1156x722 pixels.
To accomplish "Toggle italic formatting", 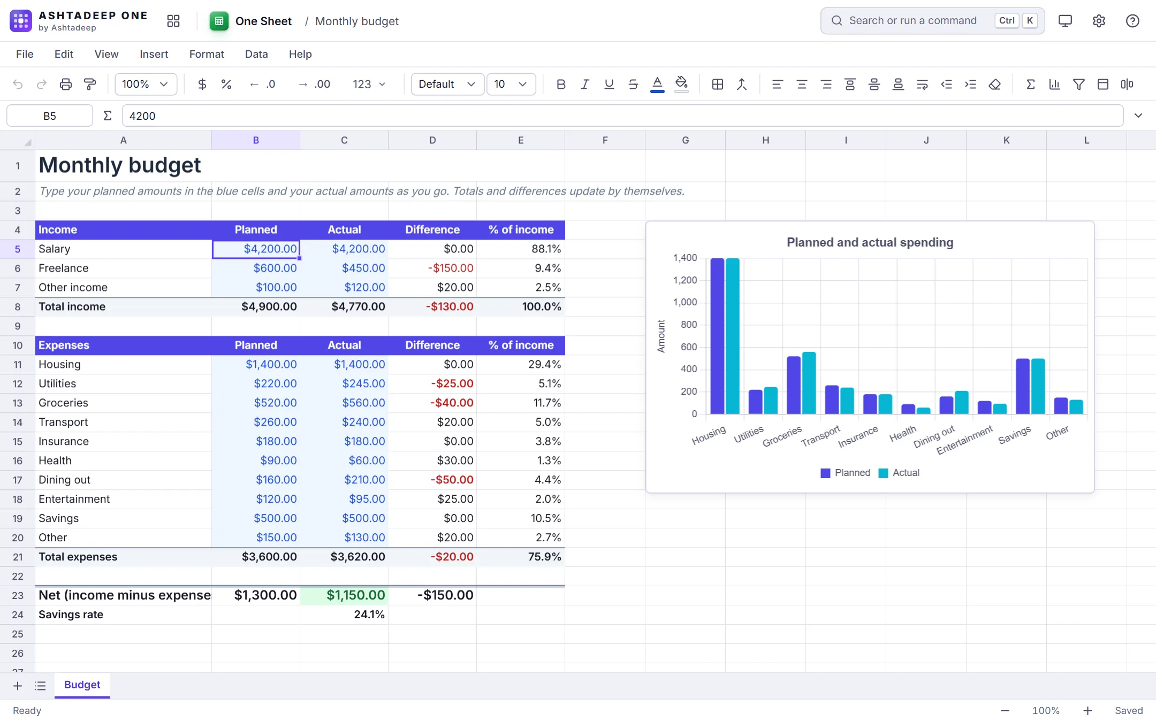I will [x=585, y=84].
